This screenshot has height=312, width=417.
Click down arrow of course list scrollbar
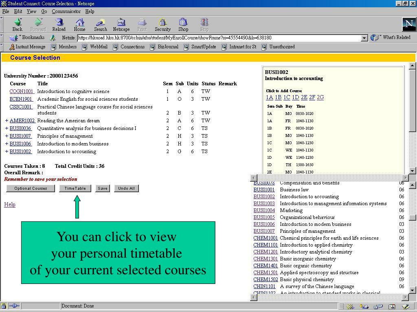pos(413,290)
